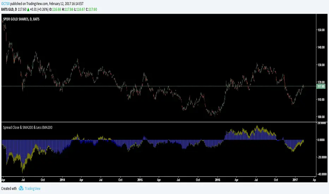This screenshot has height=194, width=329.
Task: Open the TradingView link text in footer
Action: 32,189
